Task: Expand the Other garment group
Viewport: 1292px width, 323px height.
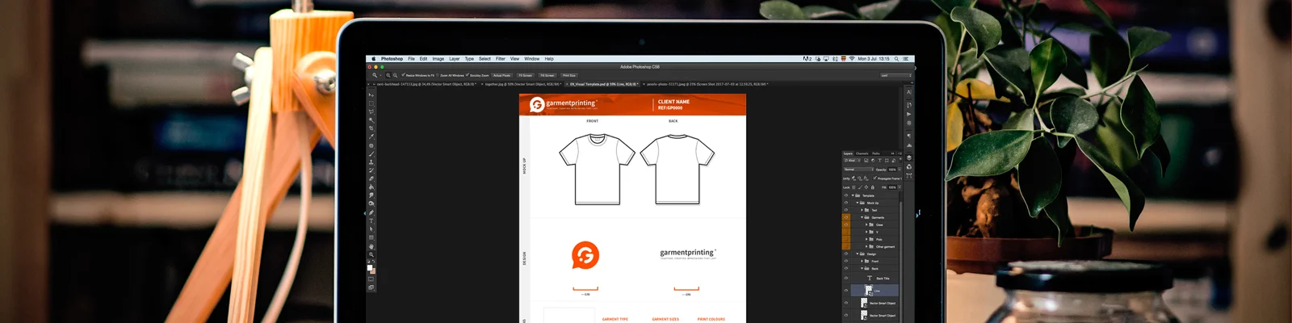Action: click(x=866, y=246)
